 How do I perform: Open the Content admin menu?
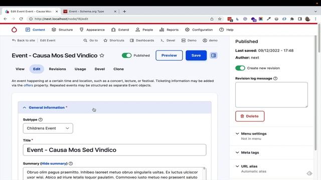[x=35, y=30]
